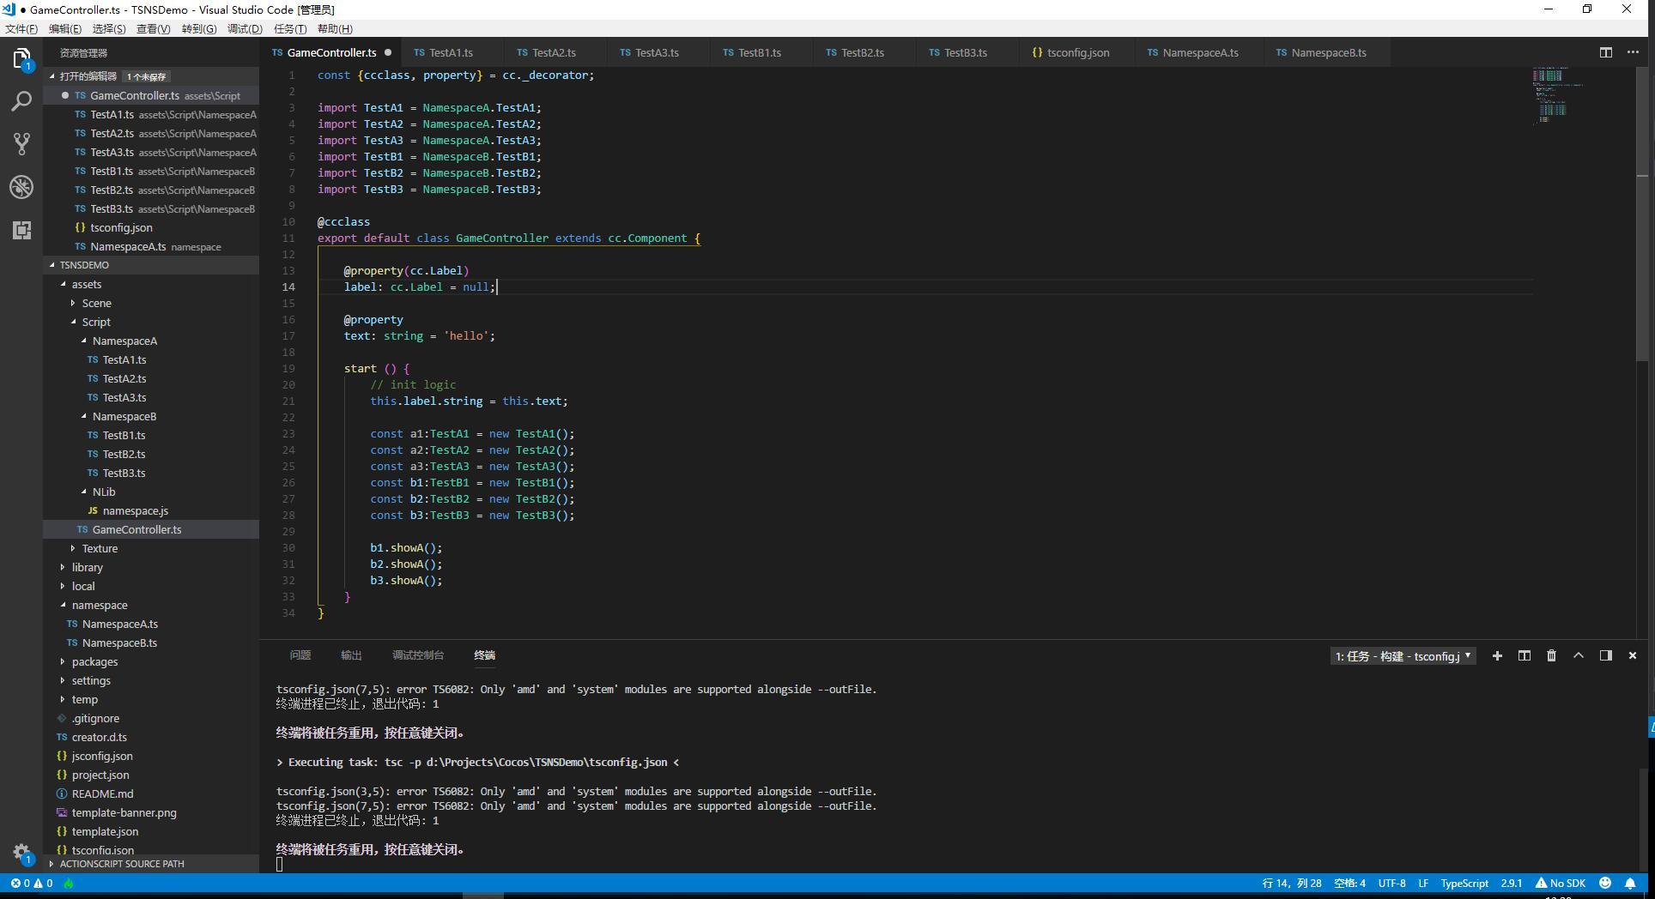Switch to the tsconfig.json editor tab

(x=1076, y=52)
